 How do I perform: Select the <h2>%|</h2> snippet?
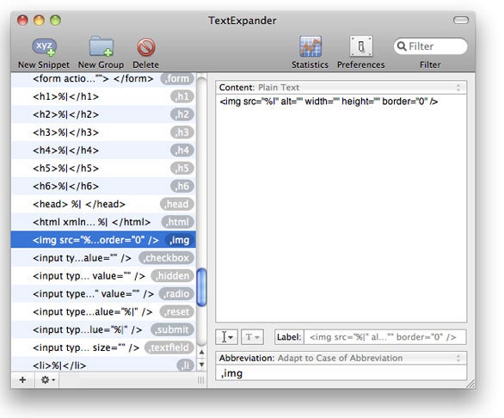[x=103, y=114]
